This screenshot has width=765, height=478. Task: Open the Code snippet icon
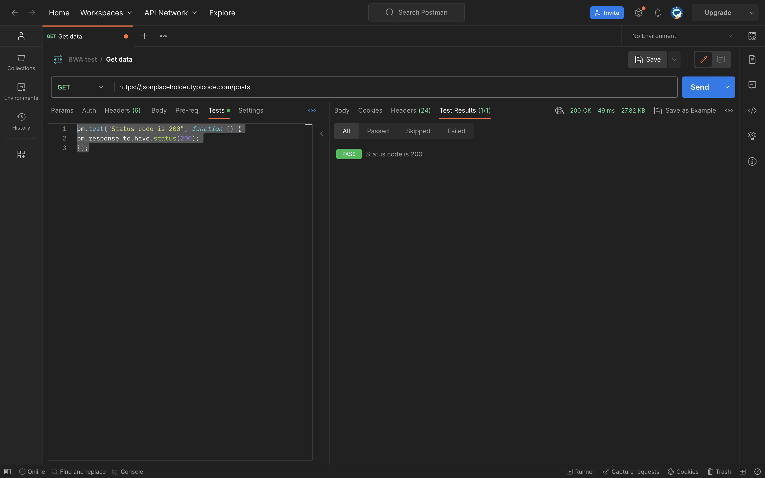(x=752, y=110)
